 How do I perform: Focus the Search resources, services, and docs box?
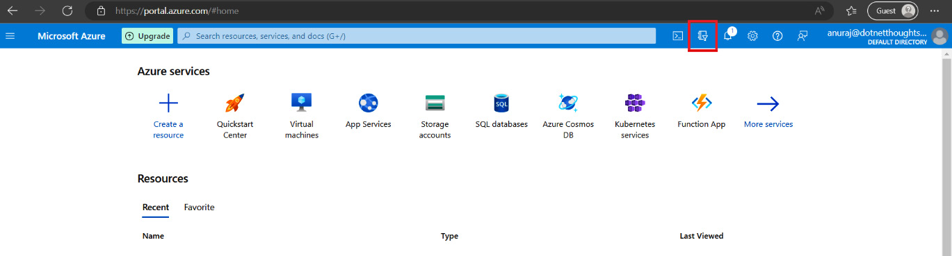click(417, 36)
